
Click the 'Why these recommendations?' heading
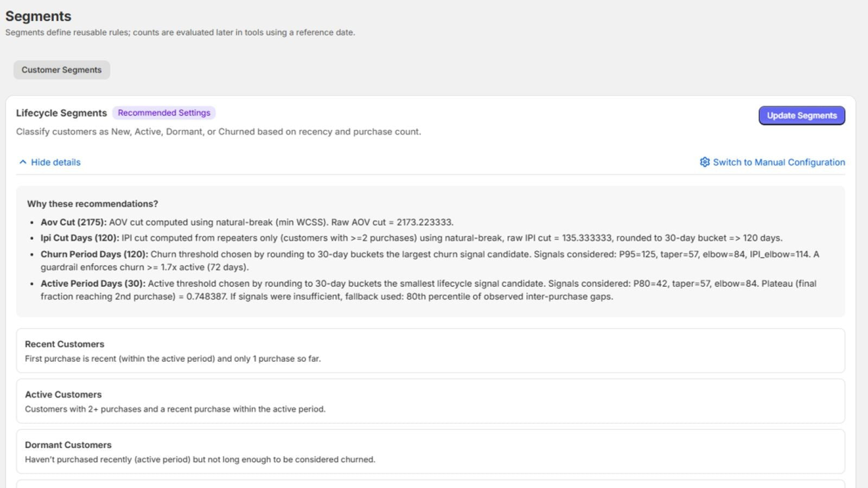coord(92,204)
